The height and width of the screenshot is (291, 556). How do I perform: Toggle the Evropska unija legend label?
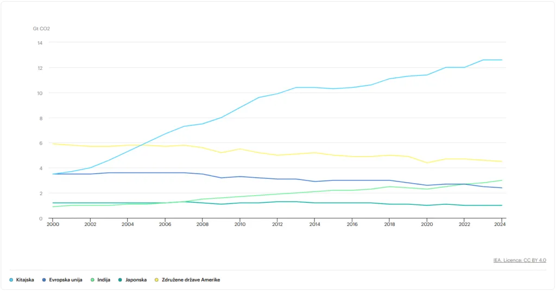(66, 280)
